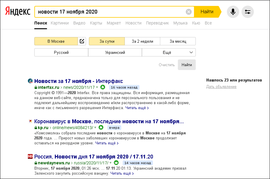Toggle the За сутки time filter
Viewport: 270px width, 179px height.
pyautogui.click(x=107, y=41)
